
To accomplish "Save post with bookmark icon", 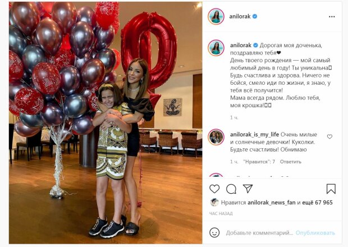I will (331, 189).
